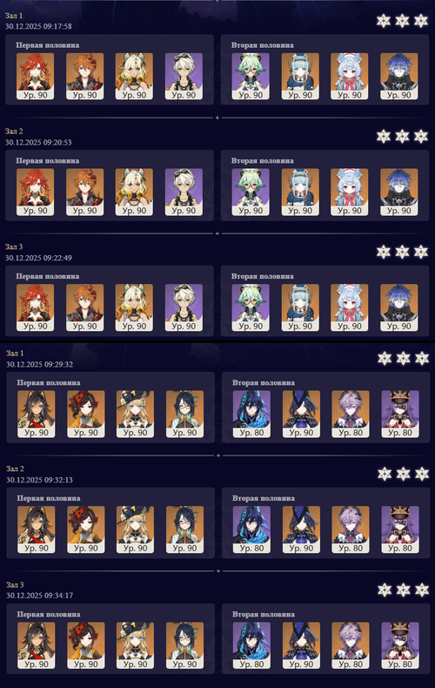The image size is (435, 688).
Task: Click purple-haired eyepatch captain in 09:29:32 hall
Action: [x=400, y=414]
